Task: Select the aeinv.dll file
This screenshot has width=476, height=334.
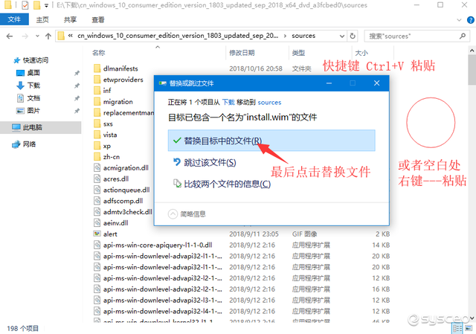Action: (115, 223)
